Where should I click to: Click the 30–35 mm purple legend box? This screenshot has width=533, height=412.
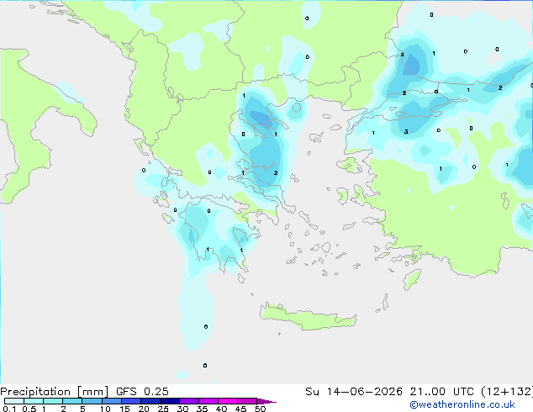[188, 401]
